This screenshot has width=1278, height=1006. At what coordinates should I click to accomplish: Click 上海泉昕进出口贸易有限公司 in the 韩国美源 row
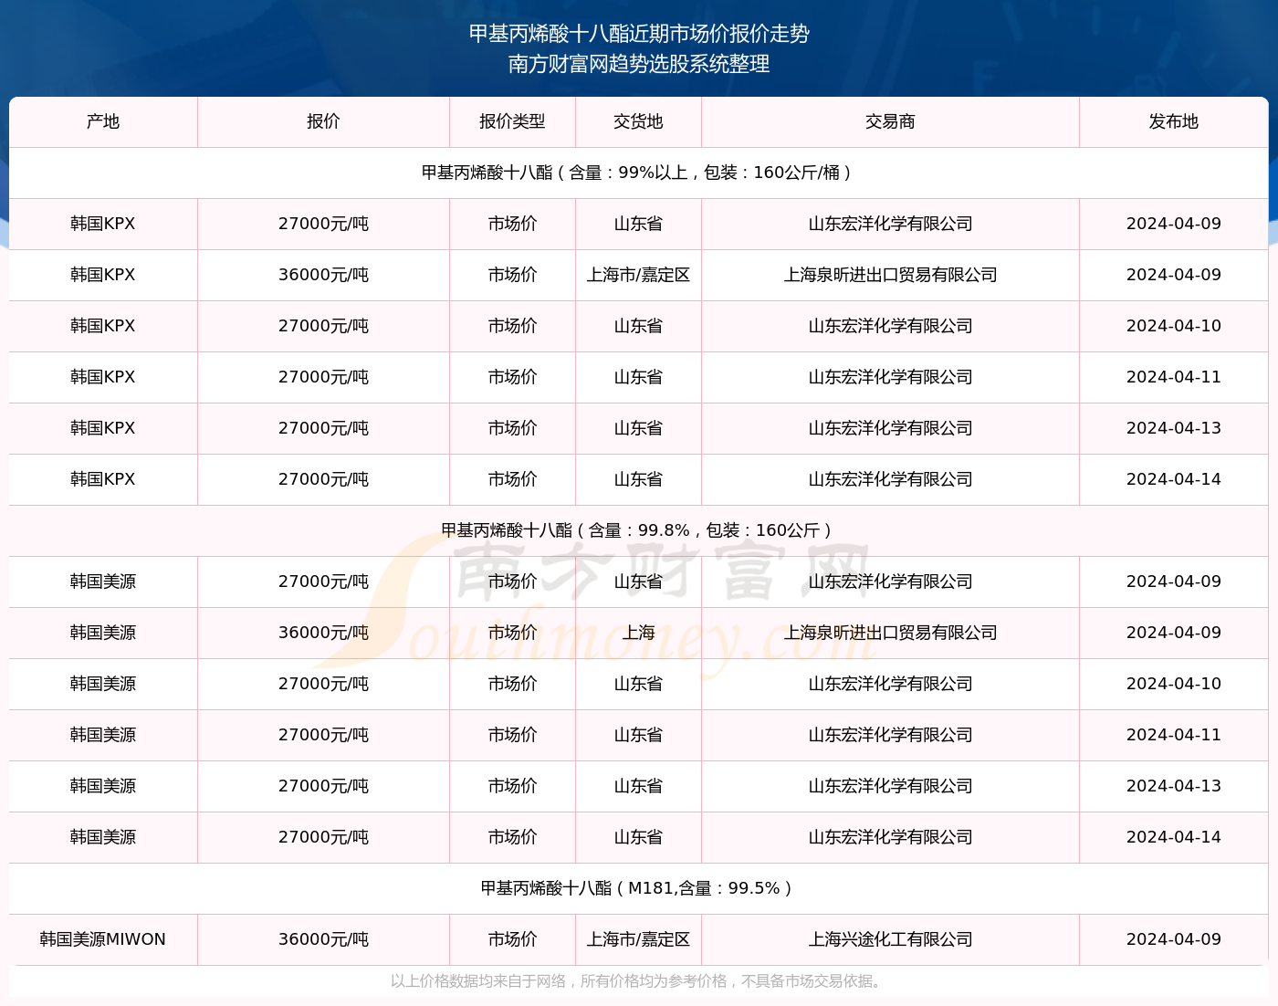pyautogui.click(x=890, y=633)
